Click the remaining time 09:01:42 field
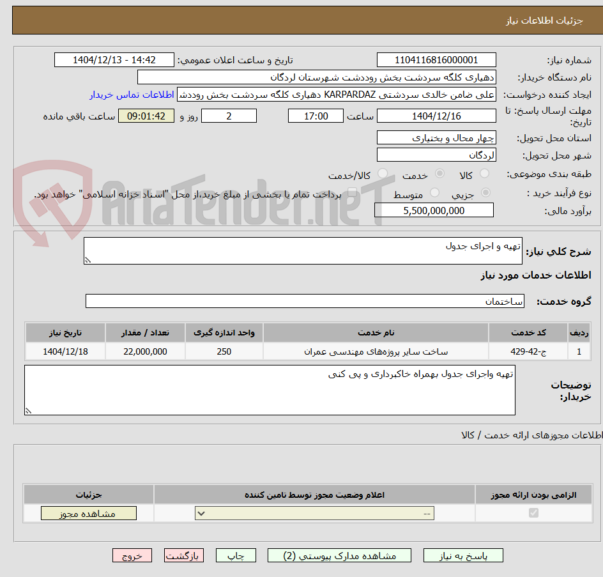Screen dimensions: 603x577 (146, 116)
